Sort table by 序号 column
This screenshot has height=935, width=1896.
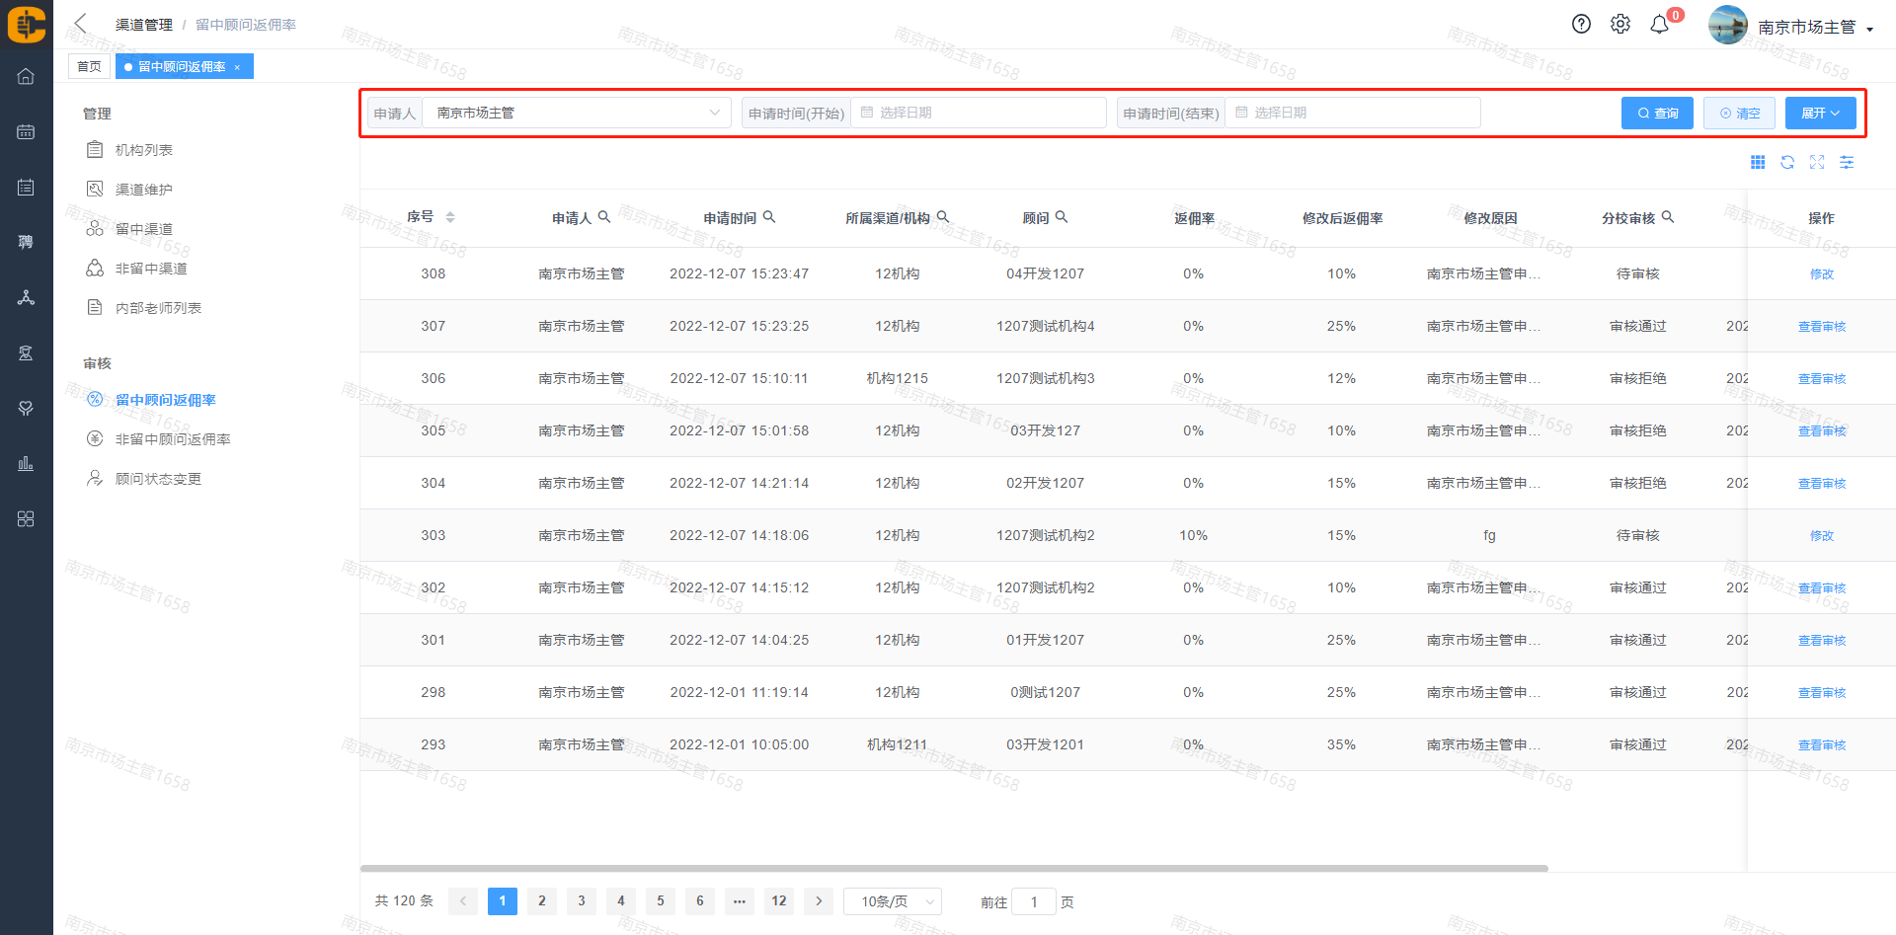[450, 217]
